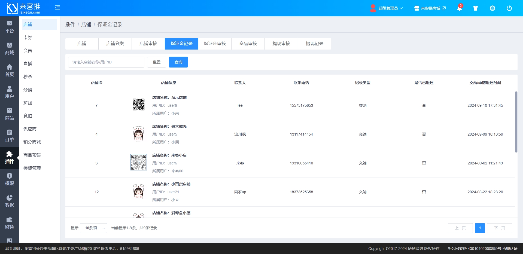Click the 查询 search button
The width and height of the screenshot is (523, 254).
[x=178, y=62]
